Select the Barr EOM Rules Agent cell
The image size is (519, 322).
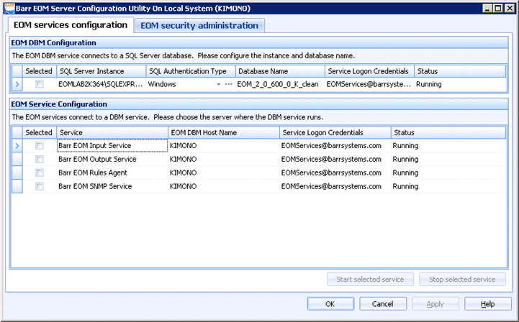(x=112, y=172)
